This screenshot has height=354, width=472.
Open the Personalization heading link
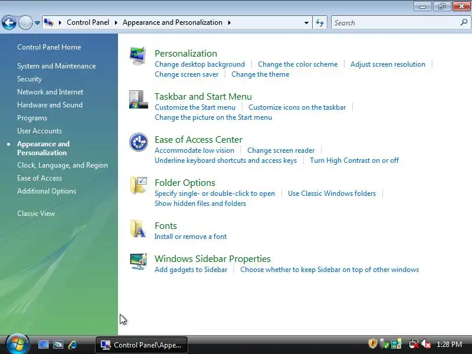186,53
